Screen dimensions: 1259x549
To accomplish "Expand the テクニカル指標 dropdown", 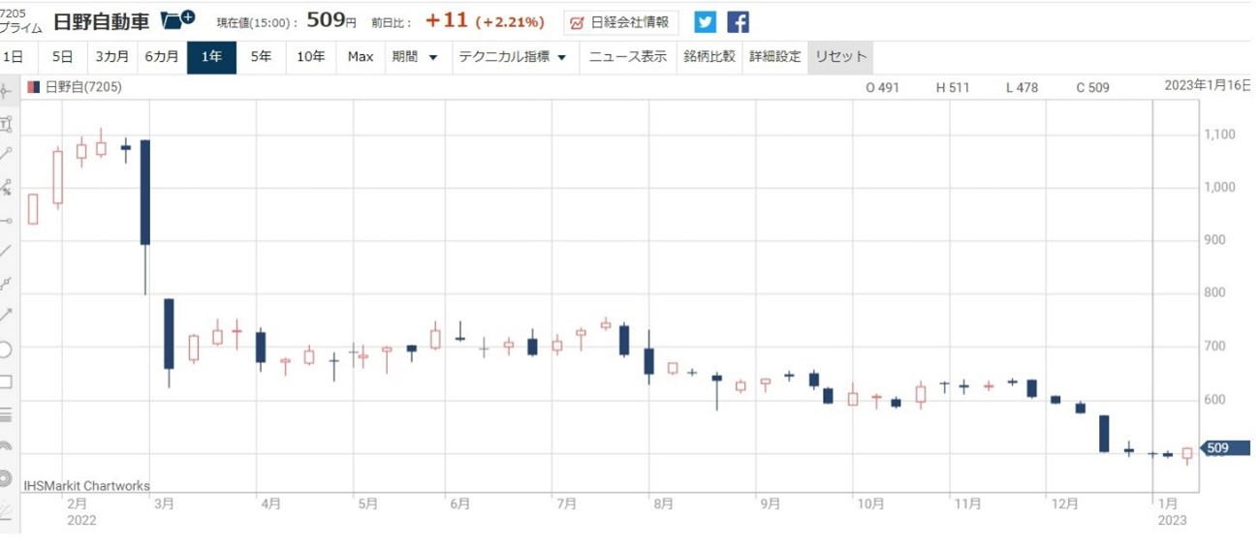I will [x=513, y=57].
